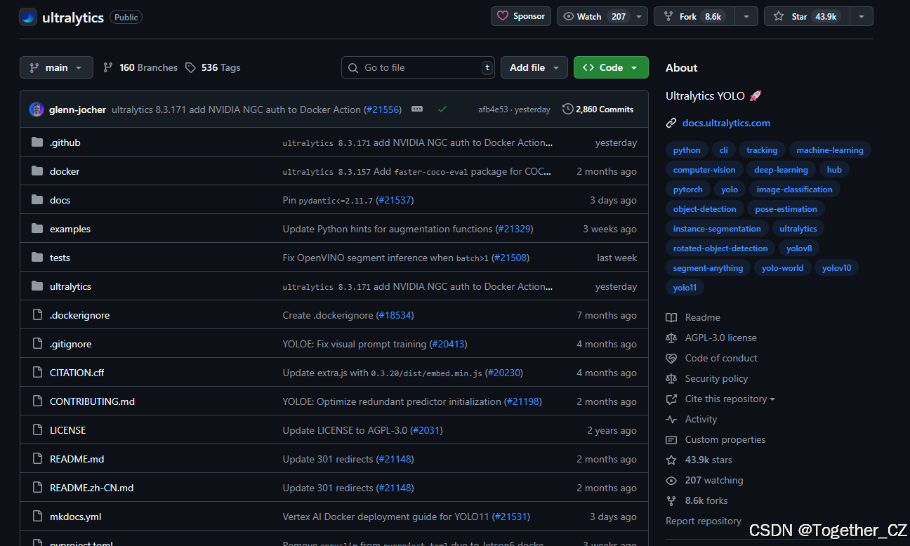Click the ultralytics repository avatar logo

pyautogui.click(x=28, y=17)
